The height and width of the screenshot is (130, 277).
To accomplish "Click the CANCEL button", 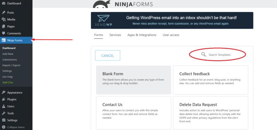I will (108, 56).
